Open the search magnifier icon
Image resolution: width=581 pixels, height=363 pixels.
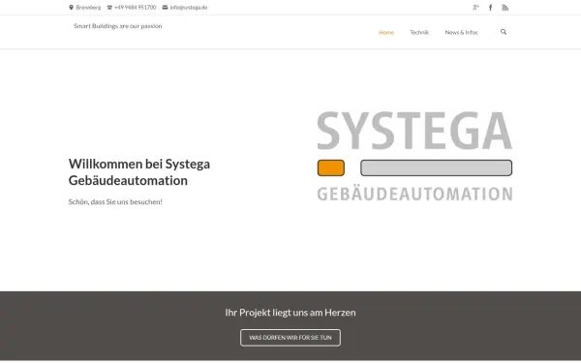point(504,32)
